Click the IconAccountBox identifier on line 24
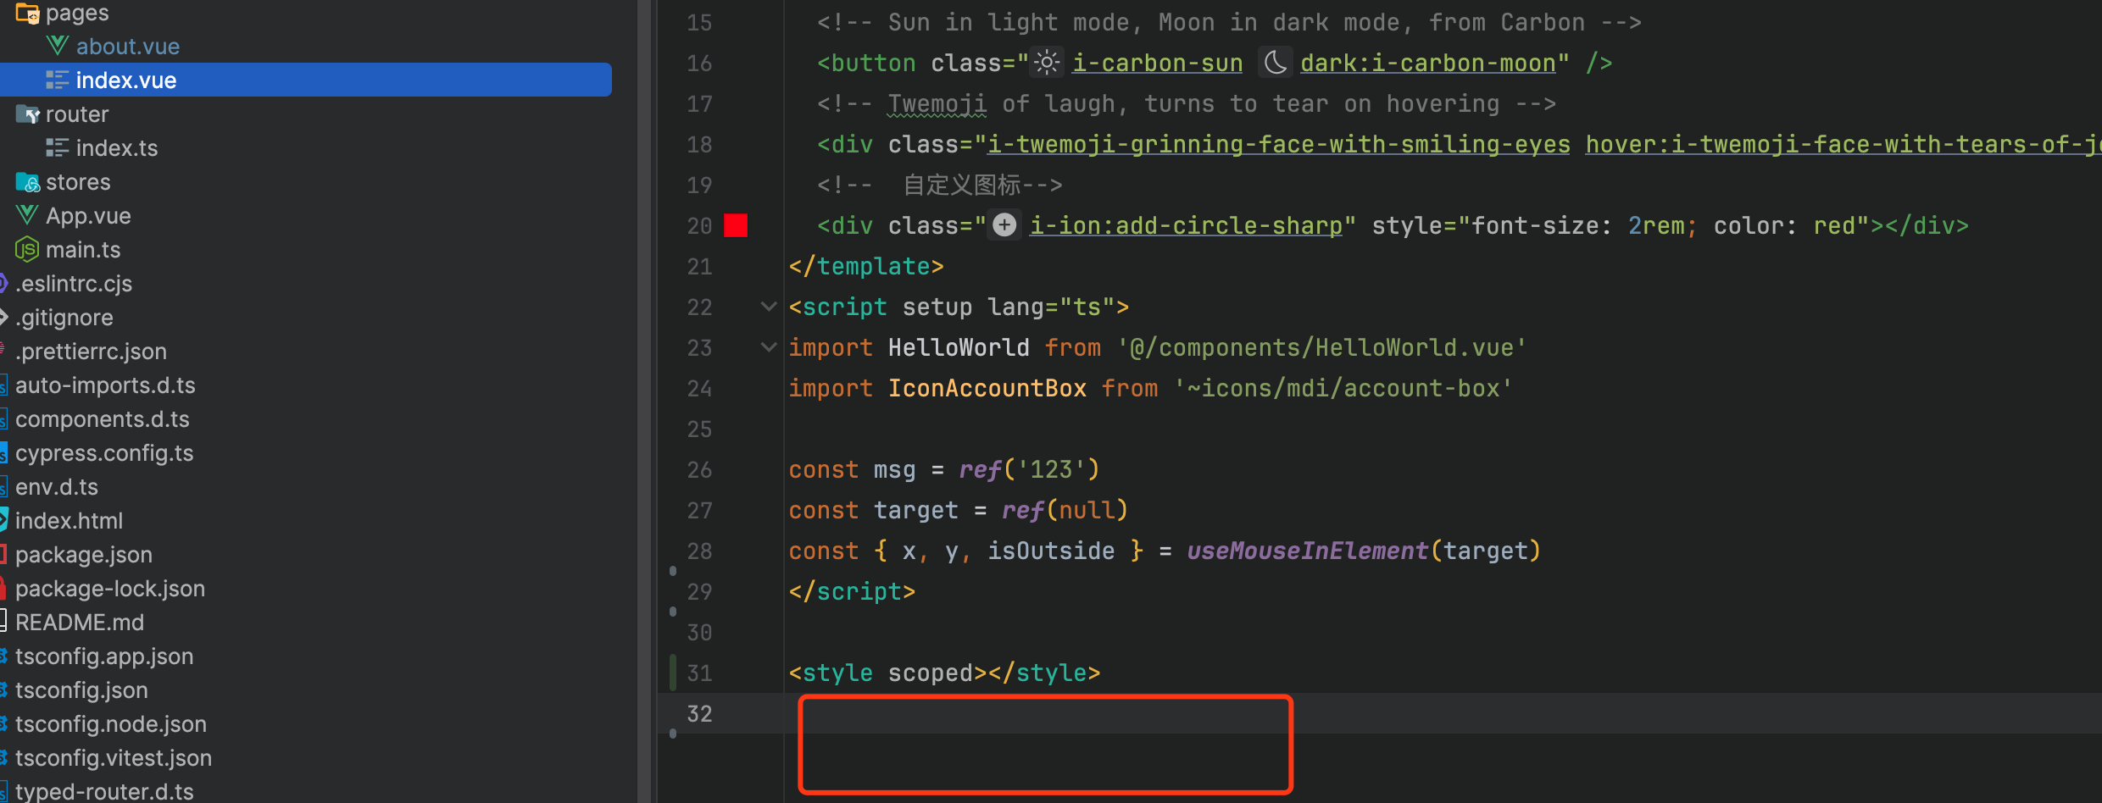The height and width of the screenshot is (803, 2102). pos(987,388)
